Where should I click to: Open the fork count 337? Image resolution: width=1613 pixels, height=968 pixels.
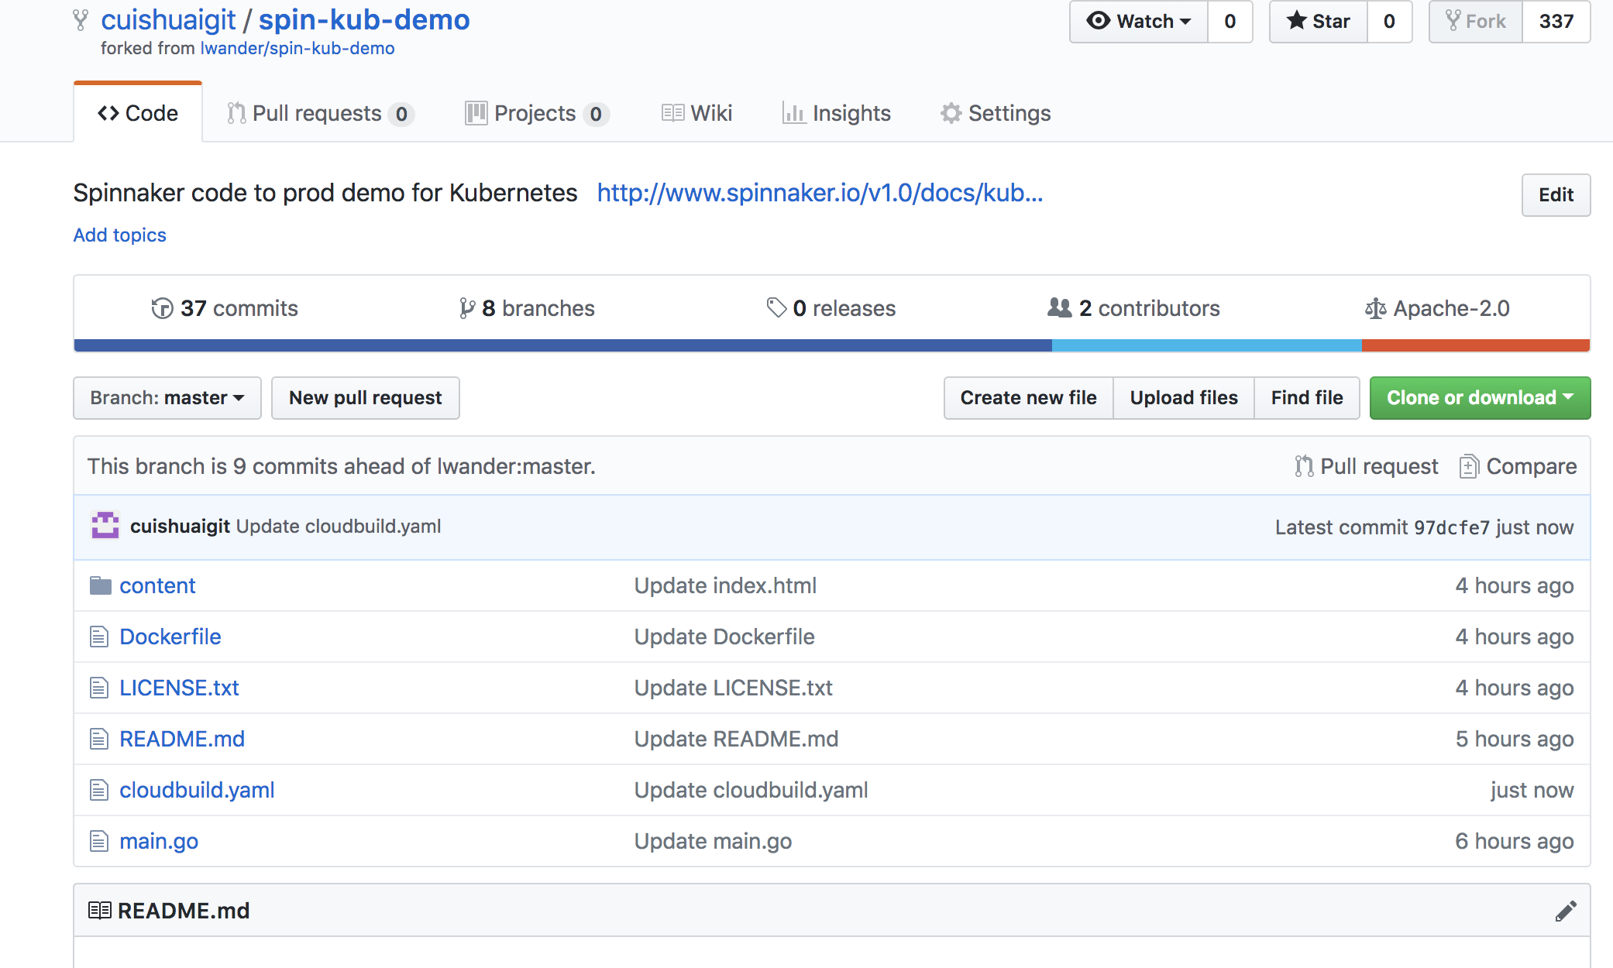pos(1556,21)
